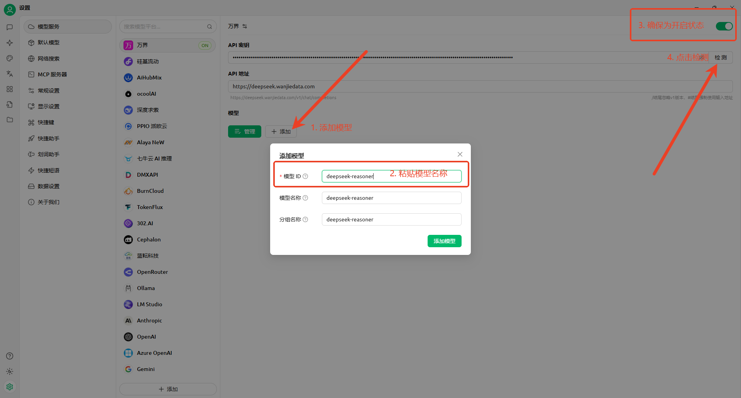Screen dimensions: 741x398
Task: Select the Cephalon provider
Action: pos(167,239)
